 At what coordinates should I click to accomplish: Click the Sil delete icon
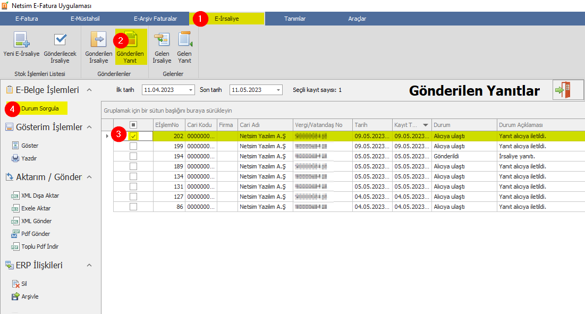point(15,284)
